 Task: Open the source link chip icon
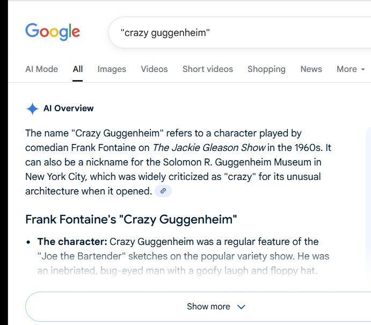pos(163,191)
